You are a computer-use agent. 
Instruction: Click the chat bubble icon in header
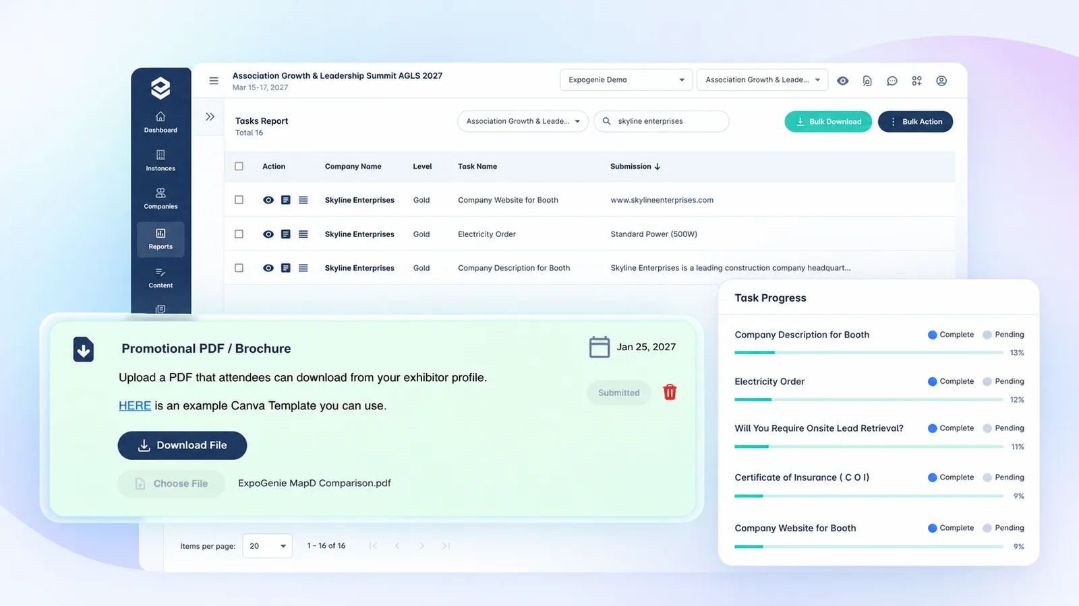pos(892,81)
